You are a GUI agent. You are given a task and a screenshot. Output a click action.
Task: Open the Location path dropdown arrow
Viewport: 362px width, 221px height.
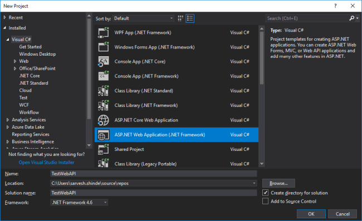pos(254,183)
